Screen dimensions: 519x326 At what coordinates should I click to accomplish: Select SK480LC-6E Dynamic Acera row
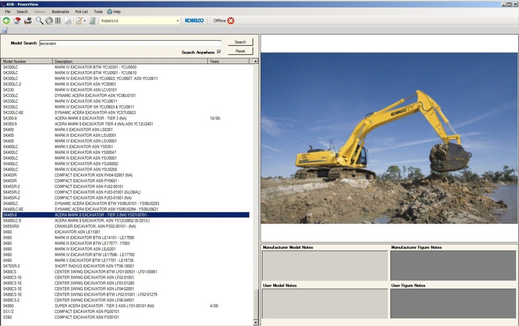(125, 209)
